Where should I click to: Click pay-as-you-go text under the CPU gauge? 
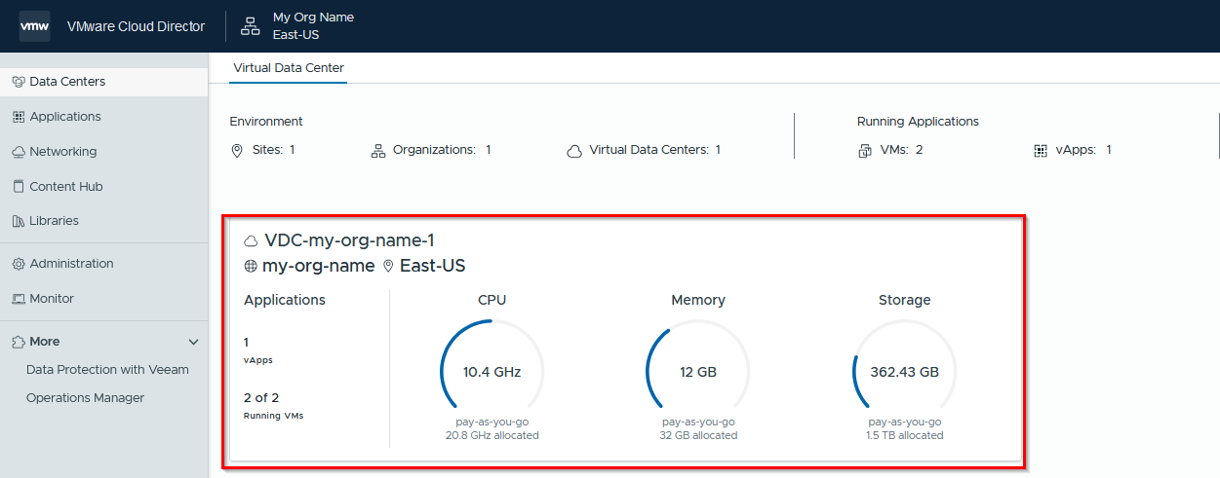tap(492, 423)
